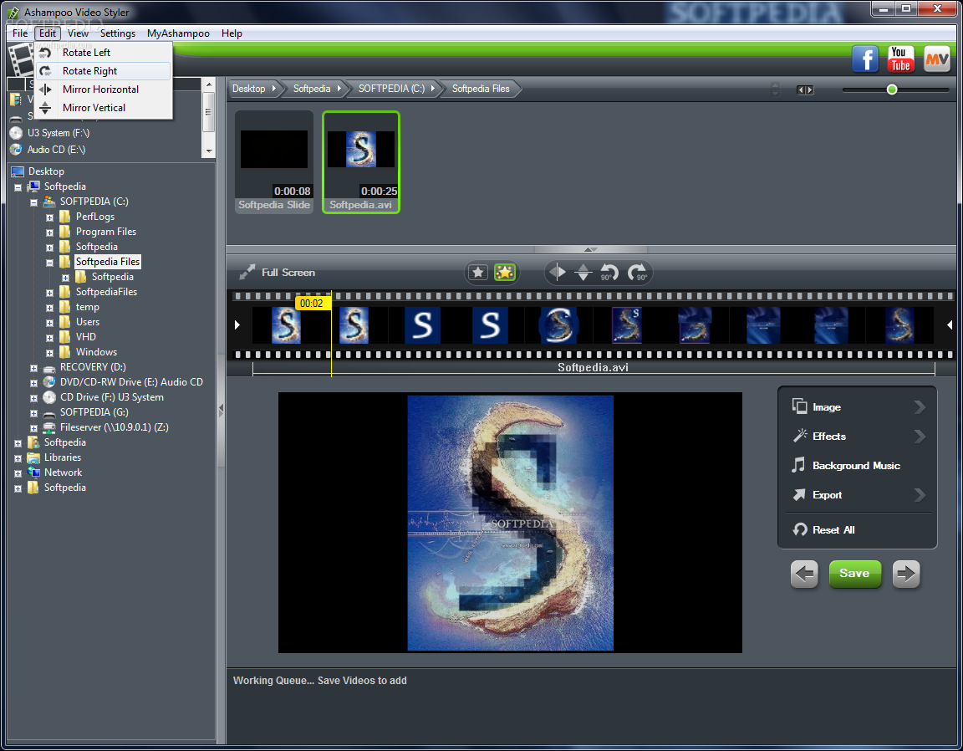
Task: Open the Softpedia Files breadcrumb
Action: [x=481, y=89]
